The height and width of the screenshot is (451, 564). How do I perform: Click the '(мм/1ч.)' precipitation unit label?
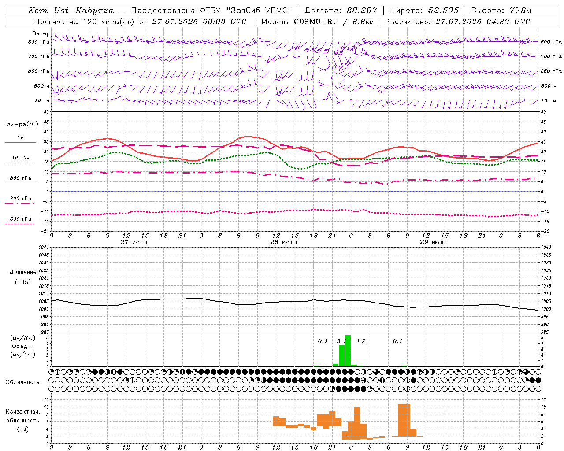(x=22, y=355)
